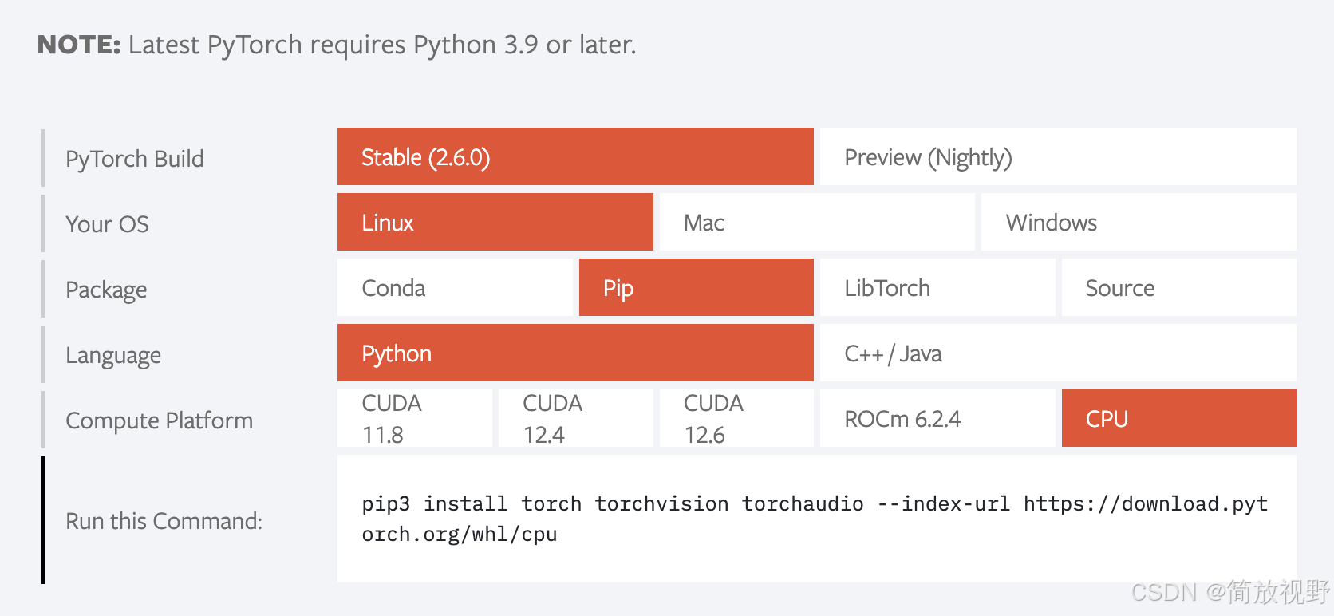Choose Source package option

(1178, 288)
